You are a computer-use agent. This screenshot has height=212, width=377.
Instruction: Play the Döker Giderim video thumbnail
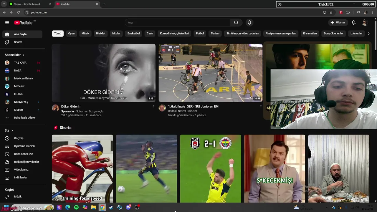coord(104,73)
